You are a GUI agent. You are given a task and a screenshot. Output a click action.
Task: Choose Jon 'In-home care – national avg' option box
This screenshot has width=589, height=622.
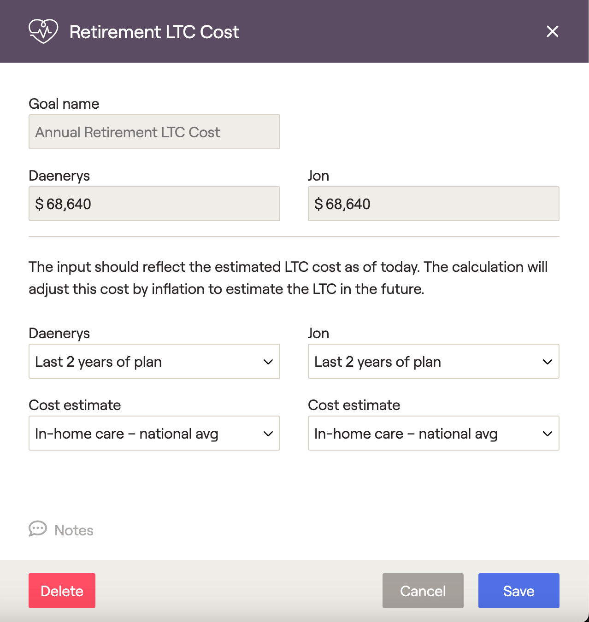(434, 433)
